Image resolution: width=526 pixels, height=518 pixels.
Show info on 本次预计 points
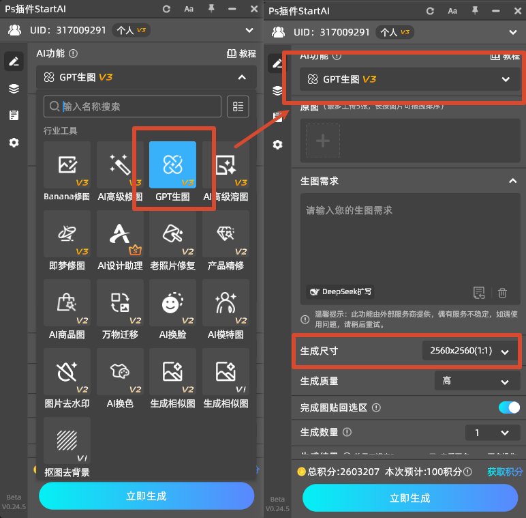(467, 472)
